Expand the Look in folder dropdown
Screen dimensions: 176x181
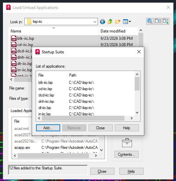[95, 22]
